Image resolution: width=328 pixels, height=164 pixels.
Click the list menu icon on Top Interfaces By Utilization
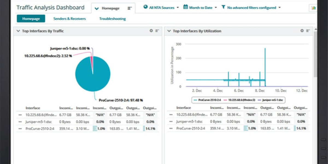(308, 31)
